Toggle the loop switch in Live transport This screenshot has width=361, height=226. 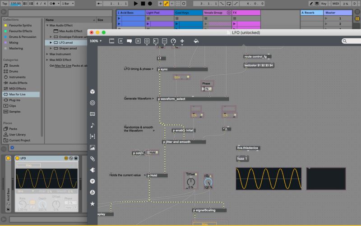(x=229, y=4)
